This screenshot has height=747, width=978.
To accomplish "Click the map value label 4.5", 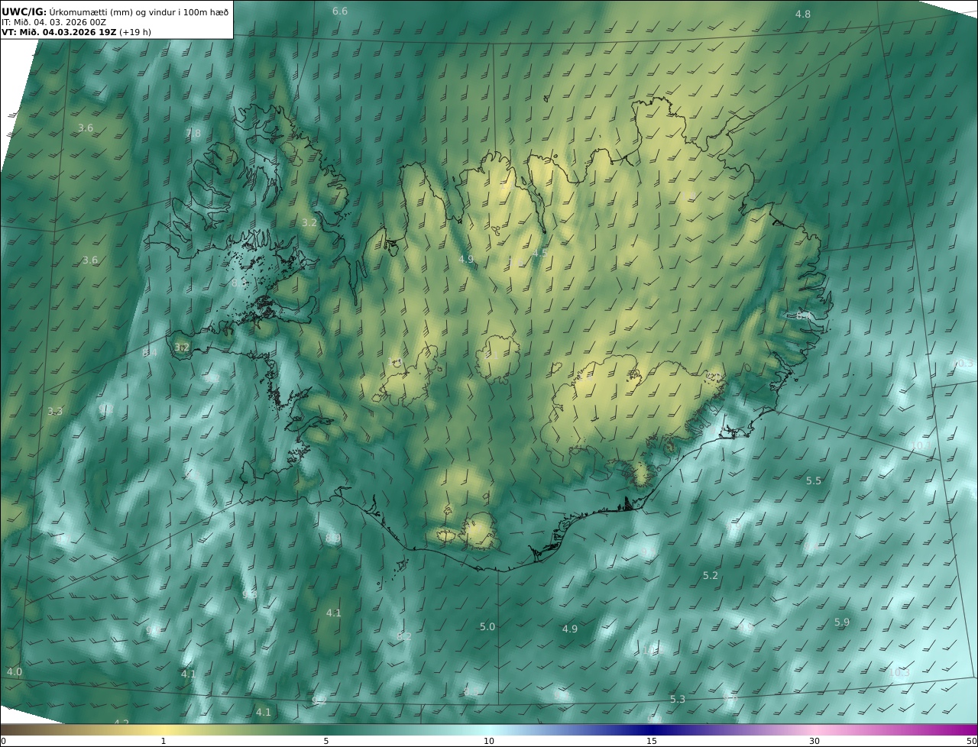I will pyautogui.click(x=540, y=253).
